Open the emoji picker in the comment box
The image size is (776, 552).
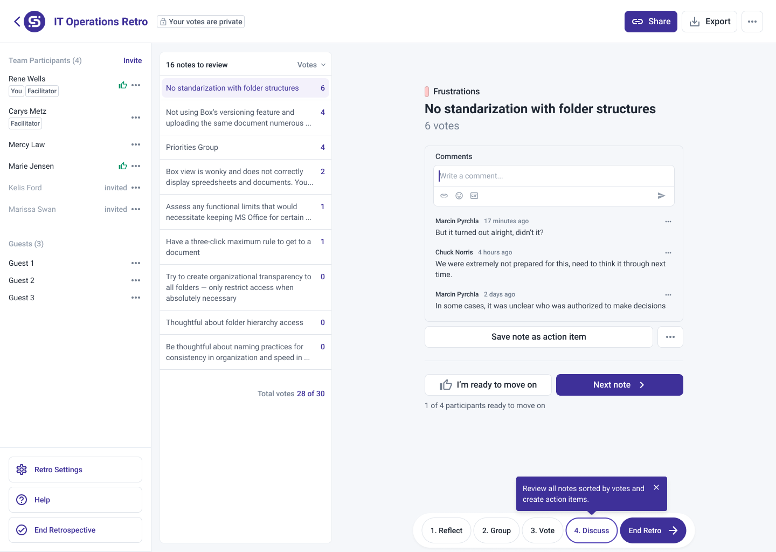tap(459, 196)
